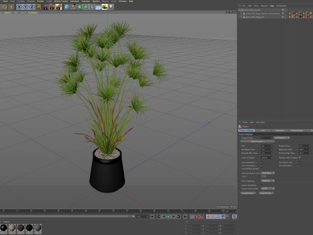Render the active view clapperboard icon

46,7
